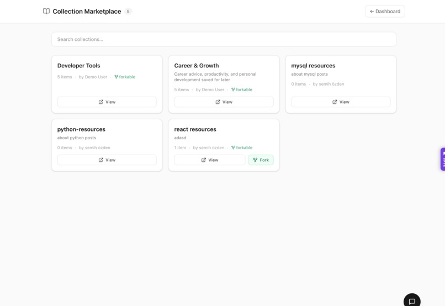Viewport: 445px width, 306px height.
Task: Click 'by semih özden' on python-resources card
Action: (x=94, y=147)
